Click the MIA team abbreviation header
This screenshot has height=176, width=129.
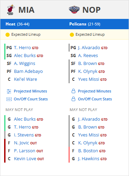pos(26,10)
